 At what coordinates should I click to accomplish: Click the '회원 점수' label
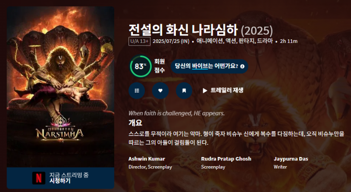coord(159,66)
